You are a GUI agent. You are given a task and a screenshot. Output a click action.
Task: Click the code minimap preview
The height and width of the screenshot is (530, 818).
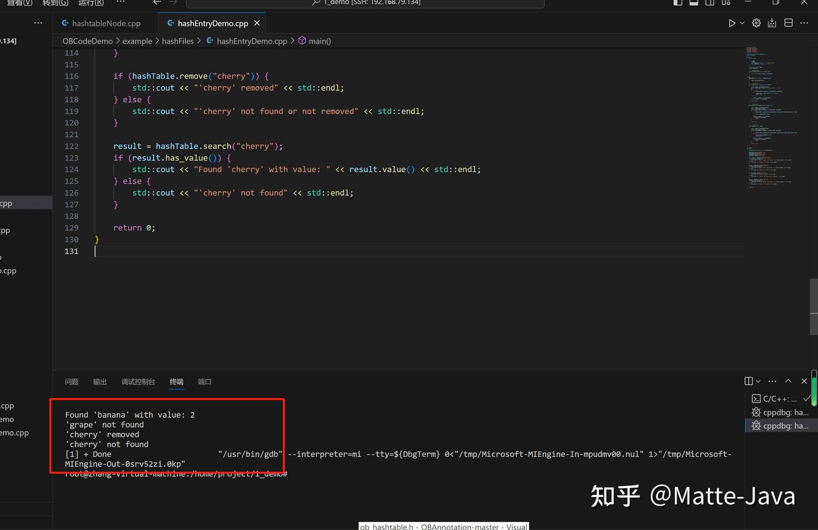coord(773,118)
